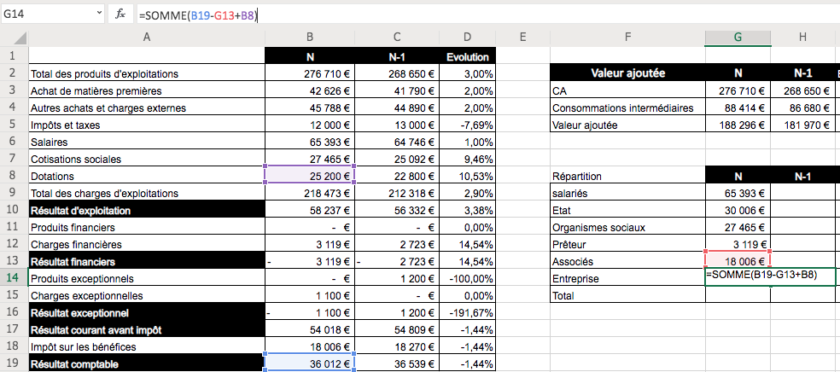Select row 10 header

[14, 211]
